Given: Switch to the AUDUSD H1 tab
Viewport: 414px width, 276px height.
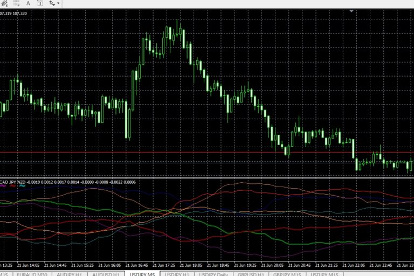Looking at the screenshot, I should (105, 273).
